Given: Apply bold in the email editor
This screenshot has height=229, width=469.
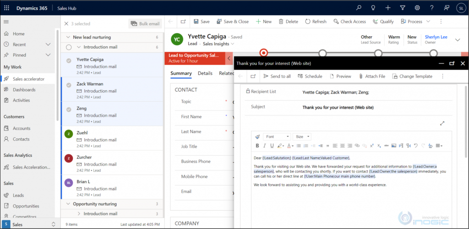Looking at the screenshot, I should pyautogui.click(x=257, y=146).
